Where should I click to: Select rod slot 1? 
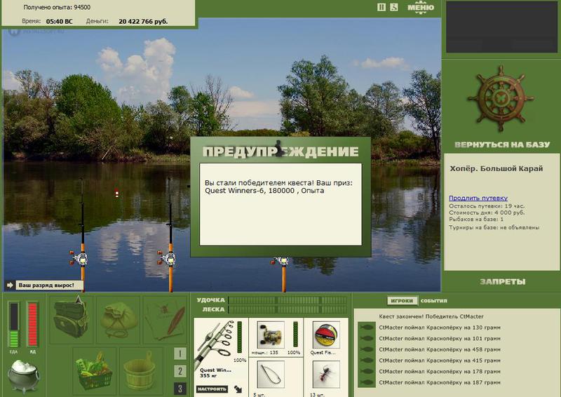[x=180, y=354]
